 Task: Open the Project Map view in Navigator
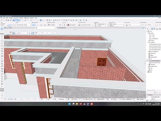coord(152,29)
